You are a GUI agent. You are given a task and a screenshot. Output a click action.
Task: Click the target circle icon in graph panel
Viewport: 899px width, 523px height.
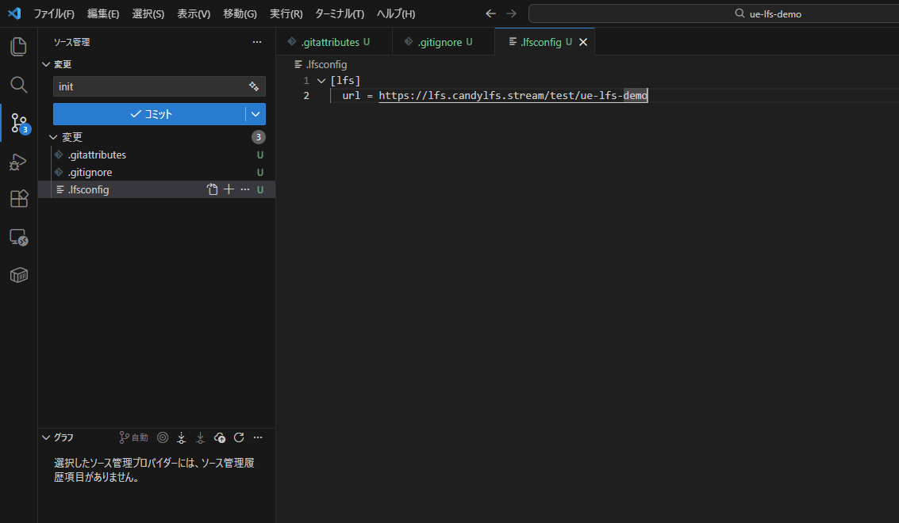click(x=163, y=437)
